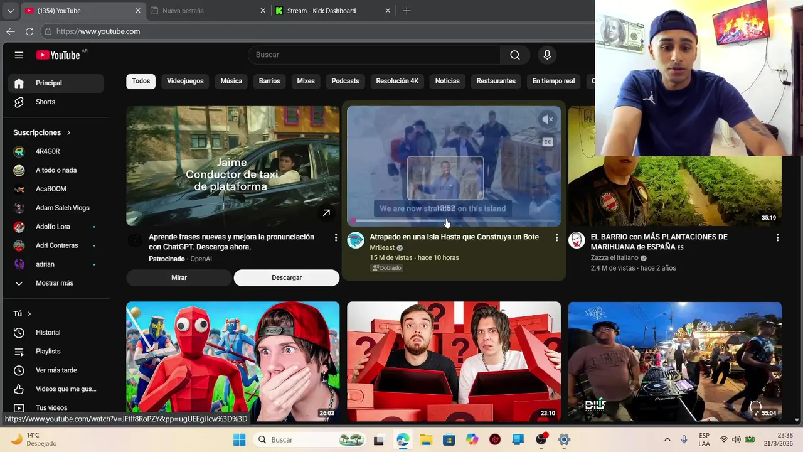Open File Explorer from the taskbar

[x=426, y=440]
